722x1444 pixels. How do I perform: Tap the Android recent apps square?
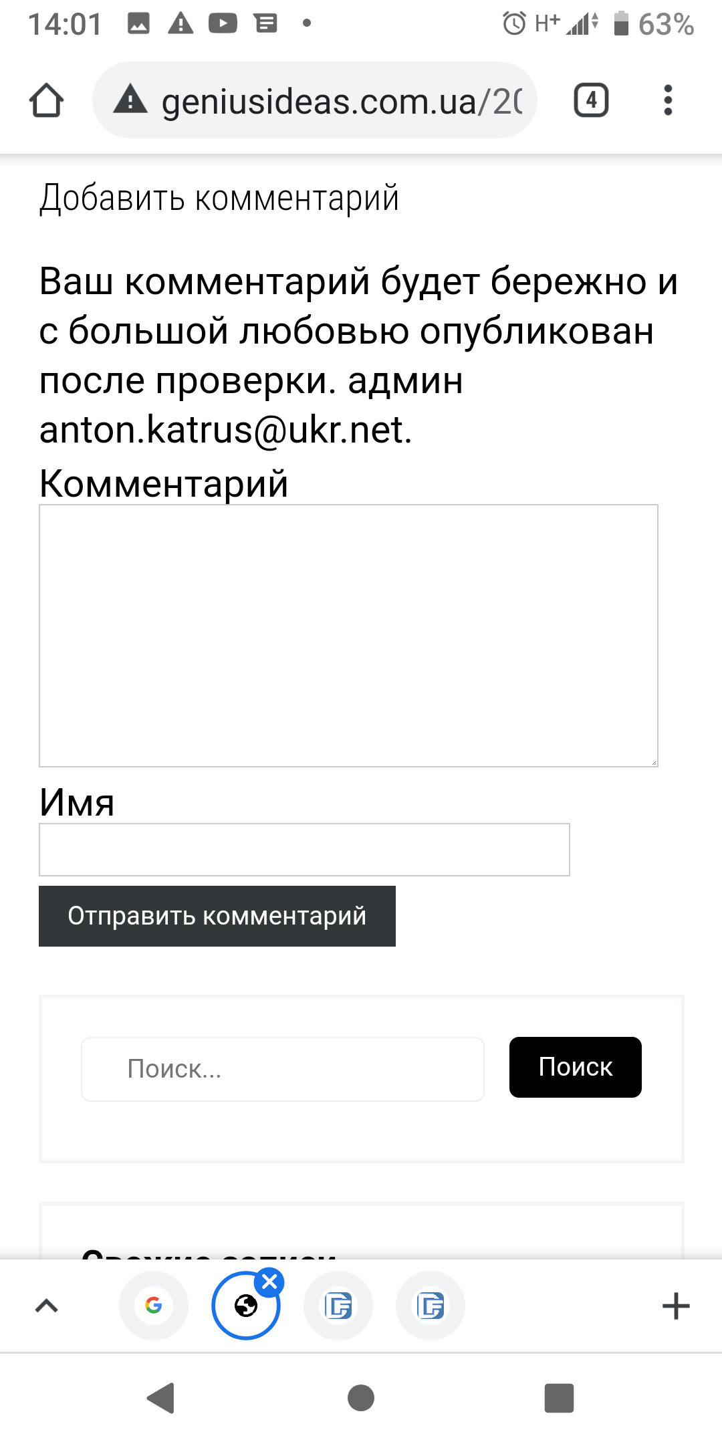point(560,1398)
